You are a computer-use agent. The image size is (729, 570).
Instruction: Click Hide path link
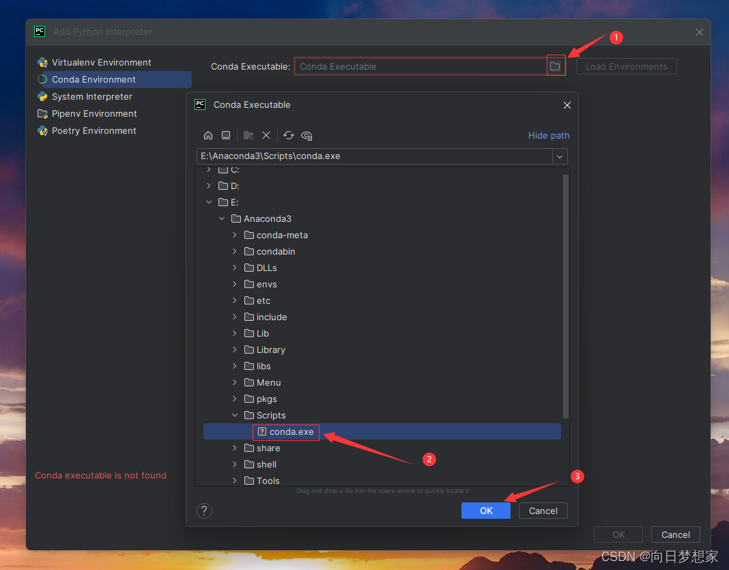click(x=549, y=135)
